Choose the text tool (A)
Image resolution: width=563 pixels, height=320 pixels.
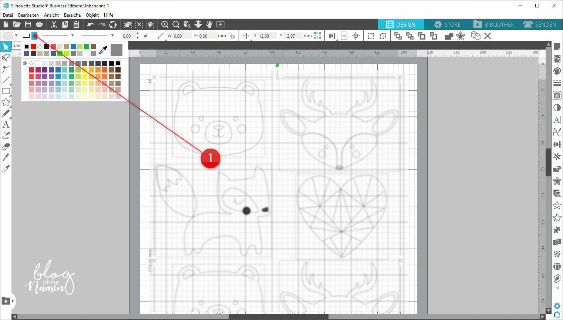point(6,125)
